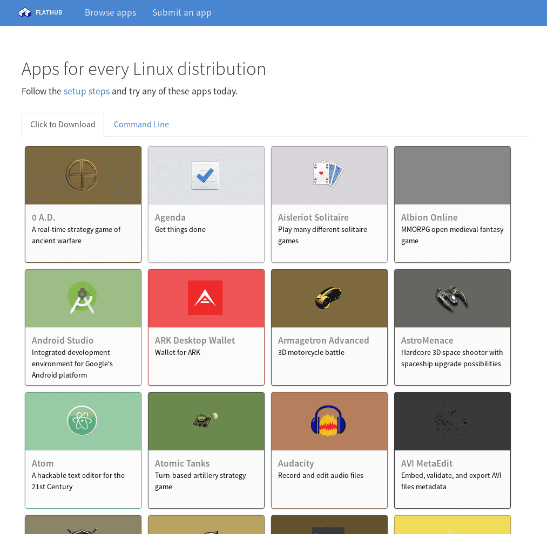
Task: Click the AstroMenace spaceship icon
Action: tap(451, 298)
